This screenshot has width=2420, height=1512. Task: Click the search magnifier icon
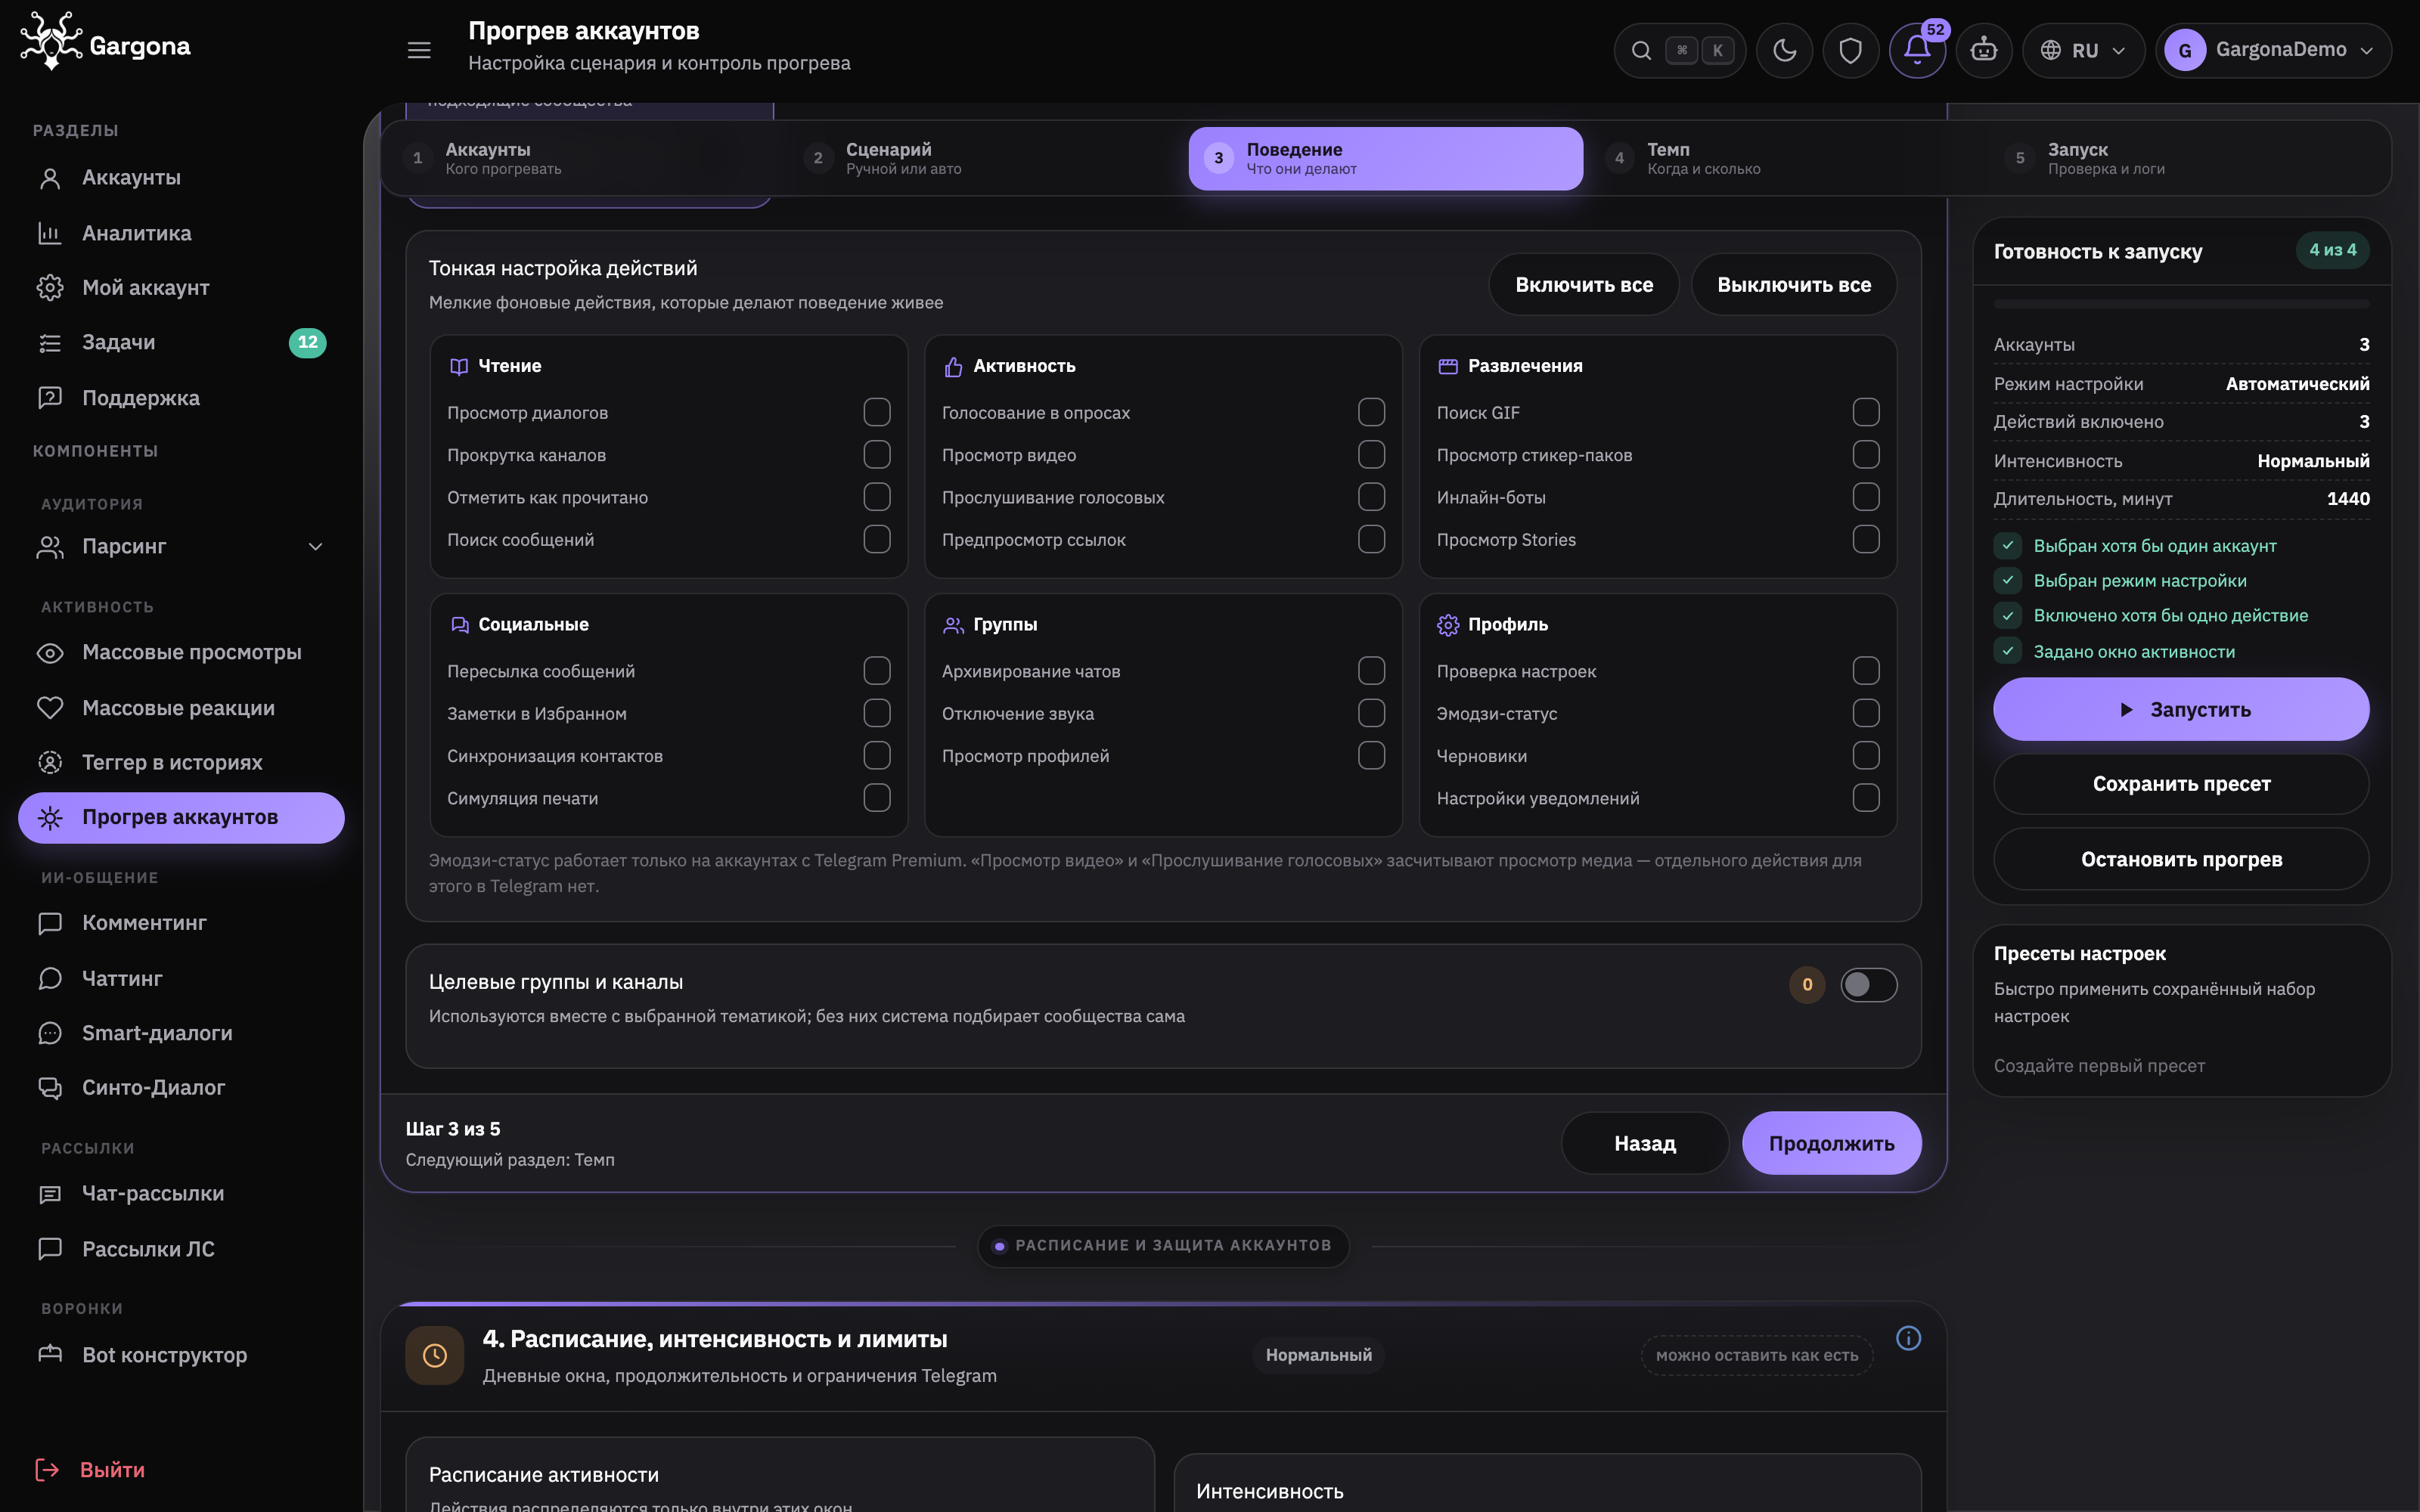[1641, 50]
